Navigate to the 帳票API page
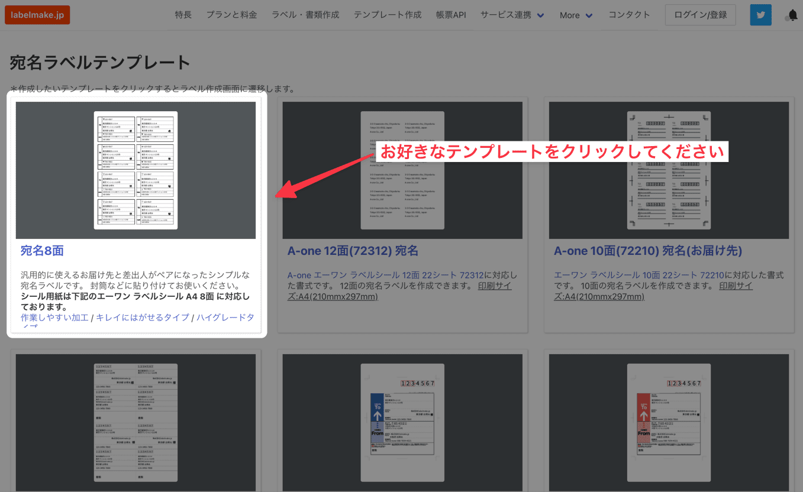This screenshot has width=803, height=492. click(x=450, y=15)
